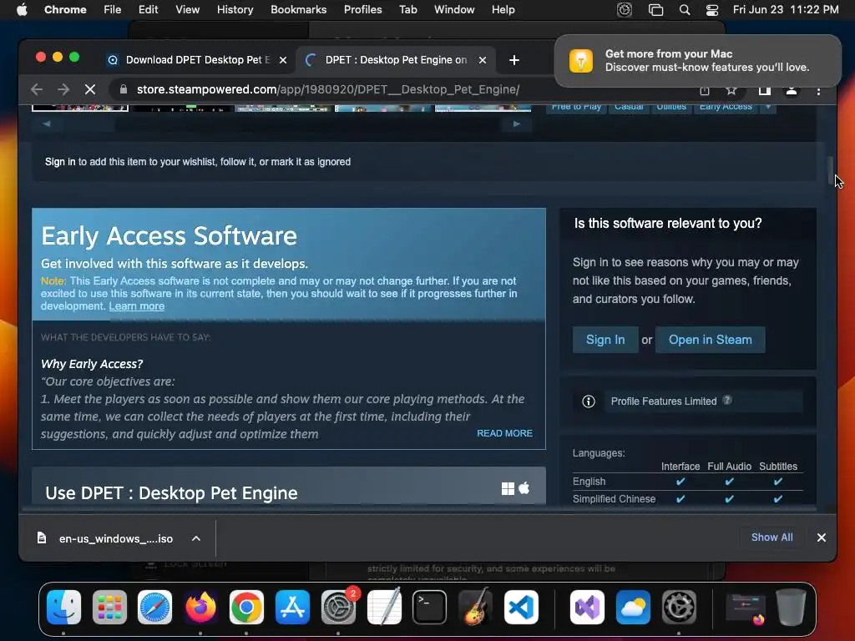The image size is (855, 641).
Task: Launch Firefox from the Dock
Action: (x=200, y=607)
